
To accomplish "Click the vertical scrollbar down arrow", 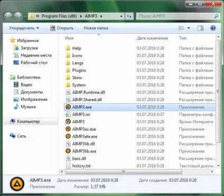I will pos(218,166).
